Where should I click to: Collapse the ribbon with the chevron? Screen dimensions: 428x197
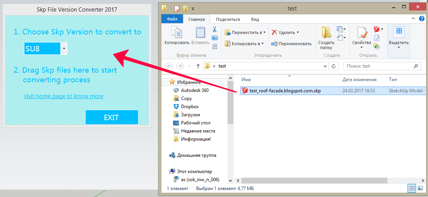414,19
